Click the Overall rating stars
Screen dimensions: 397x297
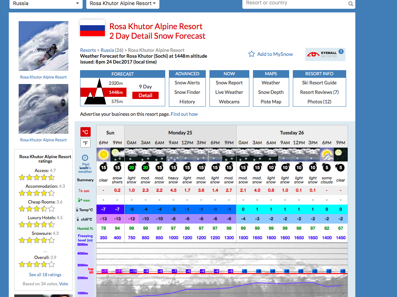(x=37, y=264)
